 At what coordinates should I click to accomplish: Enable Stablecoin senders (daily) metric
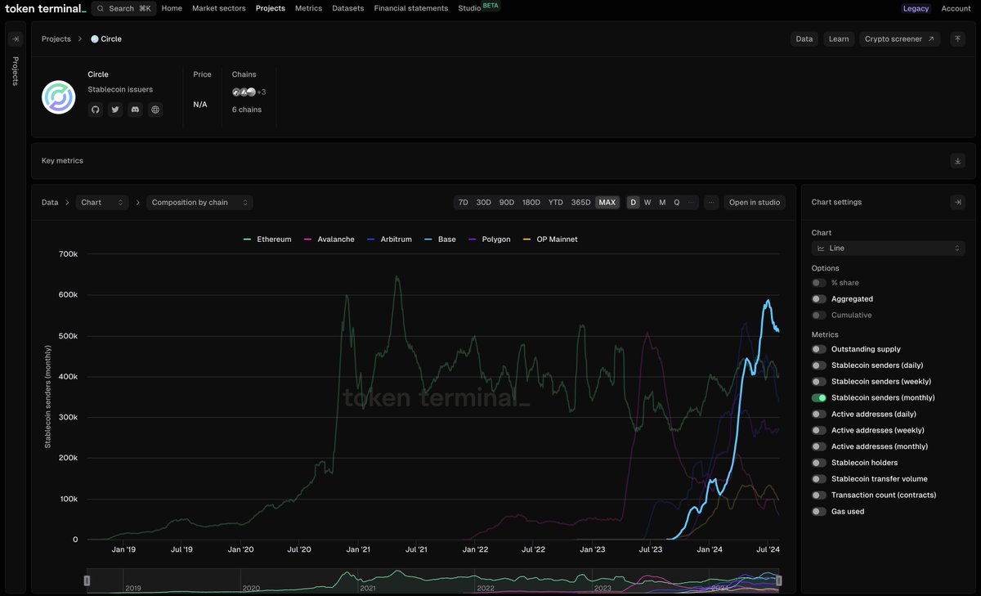coord(818,365)
